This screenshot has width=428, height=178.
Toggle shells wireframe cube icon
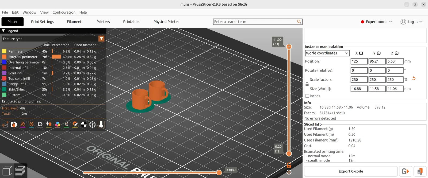pos(92,125)
